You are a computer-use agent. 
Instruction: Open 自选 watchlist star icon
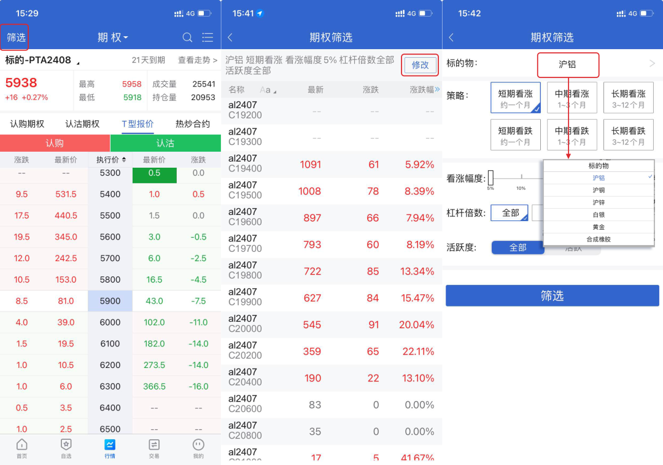click(66, 448)
